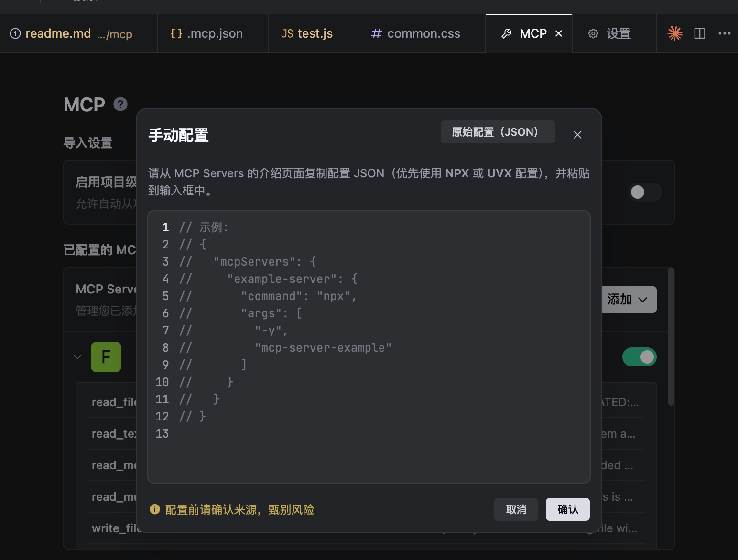Click the "example-server" code line
The height and width of the screenshot is (560, 738).
(268, 279)
